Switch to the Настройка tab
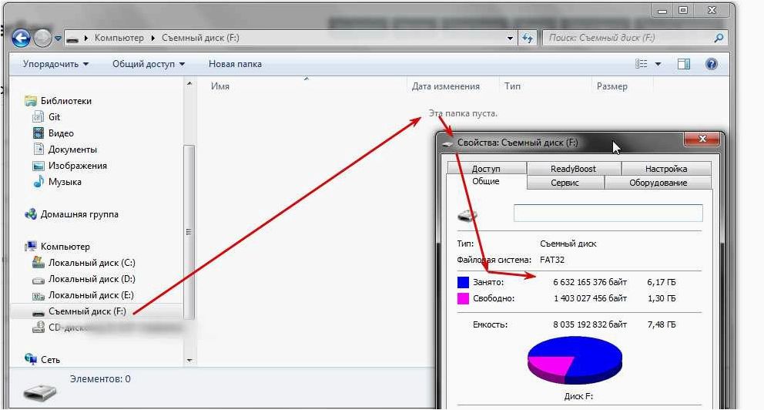This screenshot has width=764, height=410. (666, 169)
